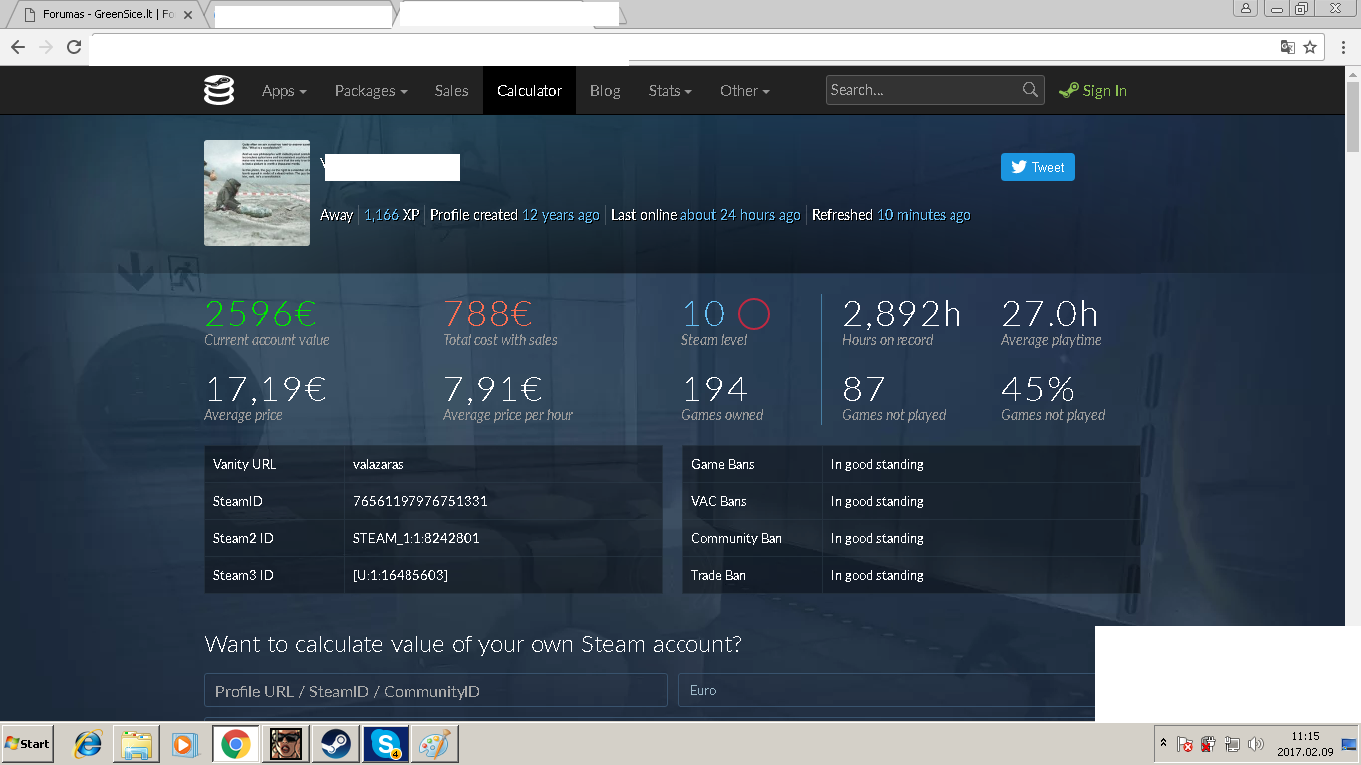Click the 12 years ago text
1361x765 pixels.
click(x=561, y=215)
